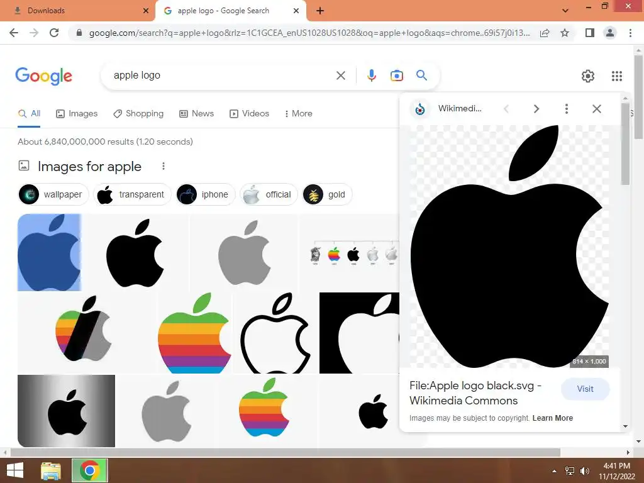
Task: Close the Downloads tab
Action: 145,11
